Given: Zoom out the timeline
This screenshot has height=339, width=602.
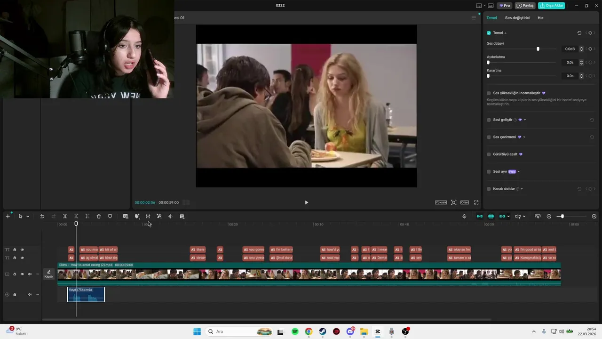Looking at the screenshot, I should 549,216.
